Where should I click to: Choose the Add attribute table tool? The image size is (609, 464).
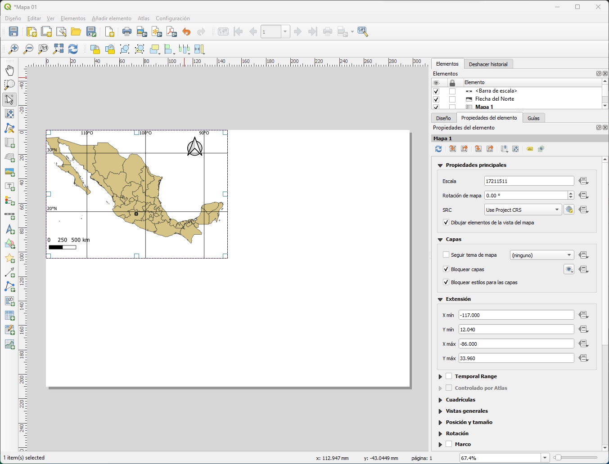coord(9,315)
